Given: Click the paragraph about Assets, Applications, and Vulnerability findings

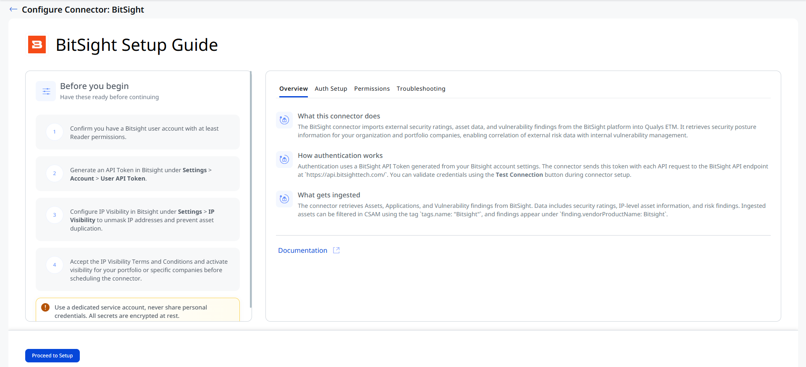Looking at the screenshot, I should point(532,210).
